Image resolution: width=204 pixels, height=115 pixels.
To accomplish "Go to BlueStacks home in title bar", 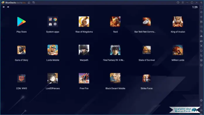I will (29, 2).
